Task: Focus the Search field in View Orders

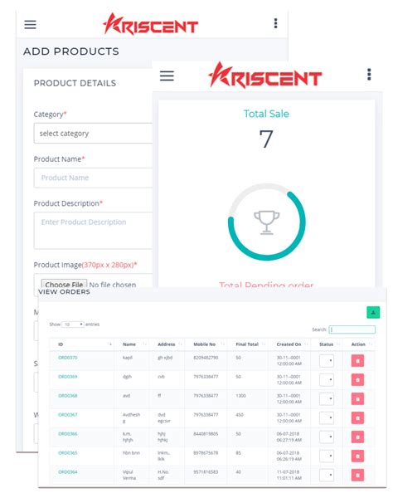Action: pyautogui.click(x=352, y=329)
